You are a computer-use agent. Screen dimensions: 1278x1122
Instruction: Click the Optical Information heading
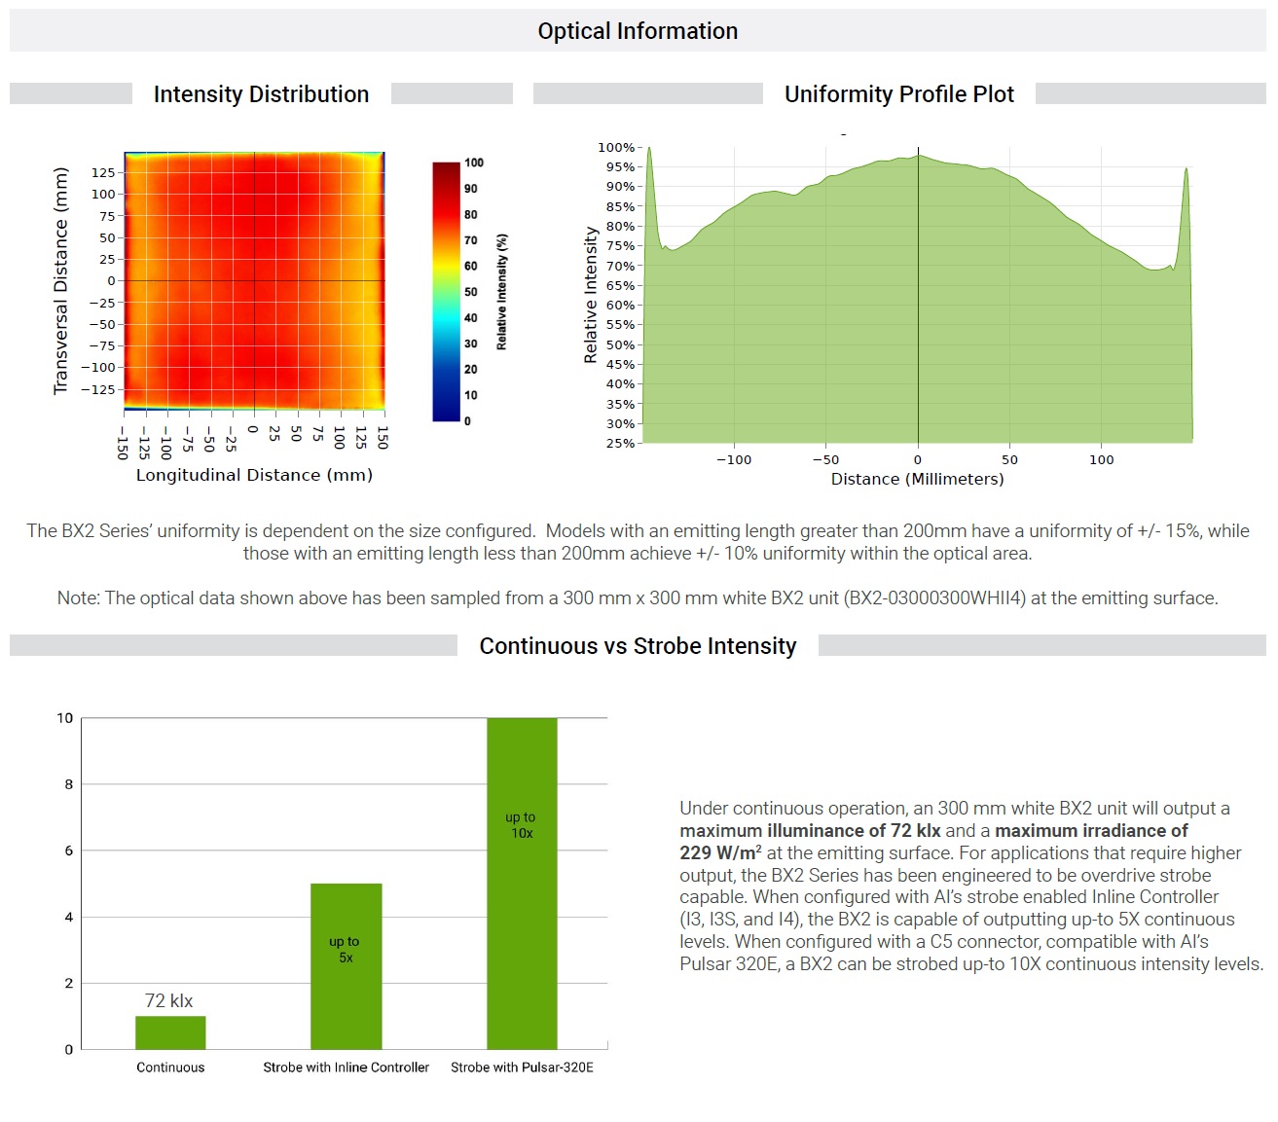coord(638,31)
